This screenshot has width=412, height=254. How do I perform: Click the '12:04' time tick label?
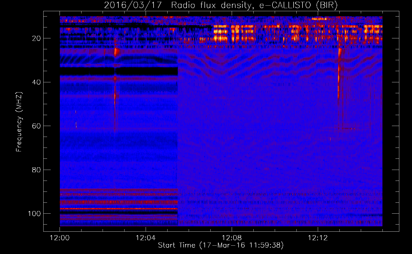click(146, 238)
